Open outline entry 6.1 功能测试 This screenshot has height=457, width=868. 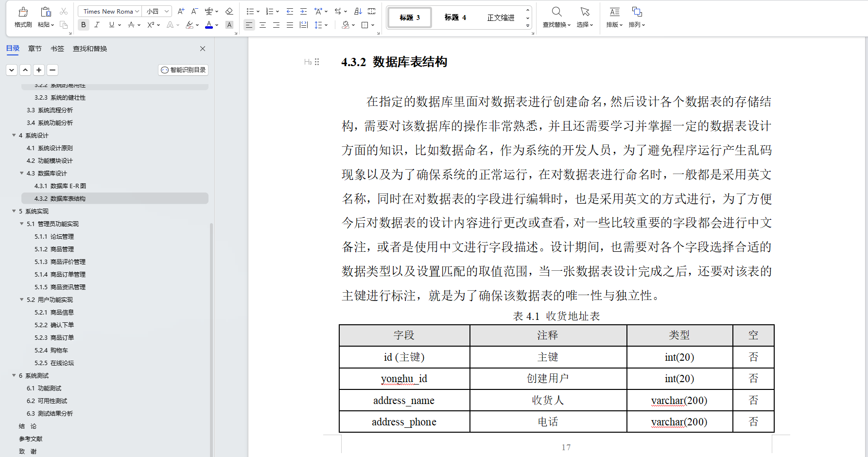click(x=44, y=388)
